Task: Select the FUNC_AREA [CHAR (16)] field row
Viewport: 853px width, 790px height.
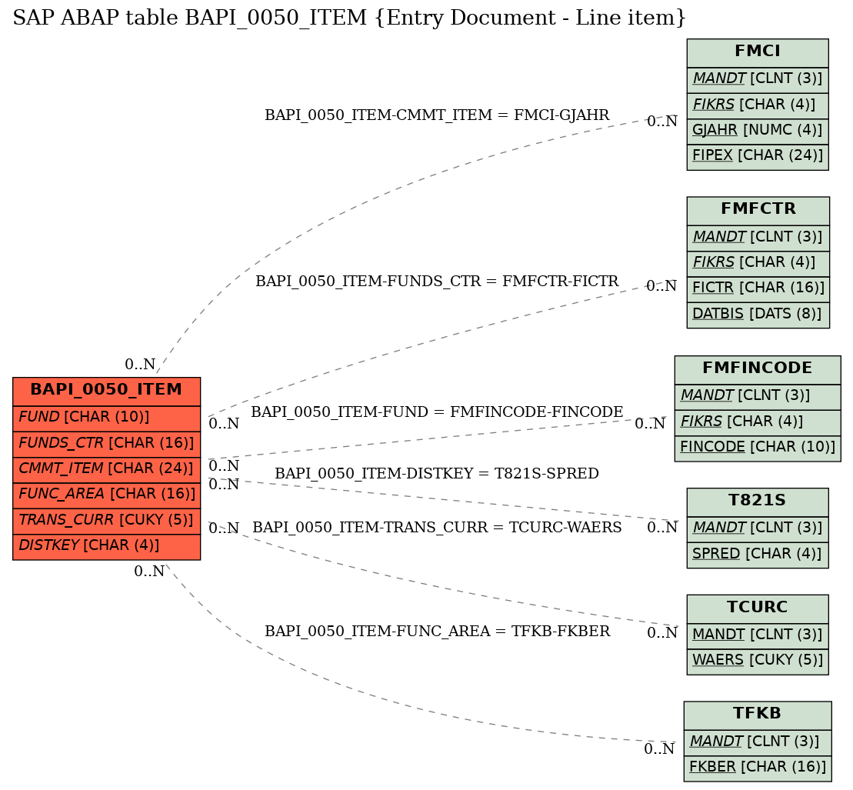Action: pos(107,495)
